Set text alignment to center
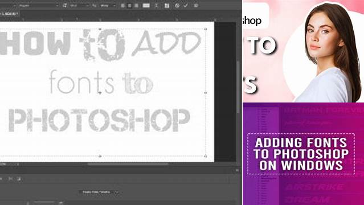Screen dimensions: 364x205 point(129,5)
